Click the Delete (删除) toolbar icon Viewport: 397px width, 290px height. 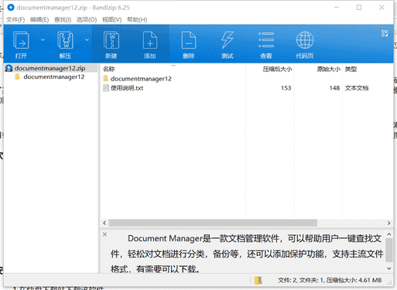point(189,40)
